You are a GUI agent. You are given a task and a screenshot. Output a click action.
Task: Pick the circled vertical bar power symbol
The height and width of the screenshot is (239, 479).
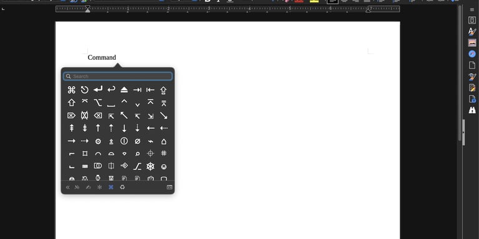point(124,141)
